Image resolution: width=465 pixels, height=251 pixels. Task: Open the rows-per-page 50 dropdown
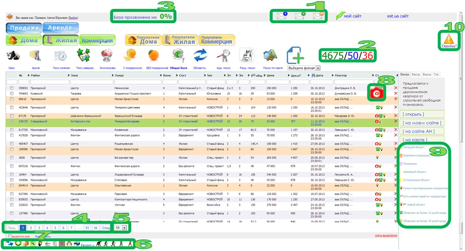coord(121,228)
